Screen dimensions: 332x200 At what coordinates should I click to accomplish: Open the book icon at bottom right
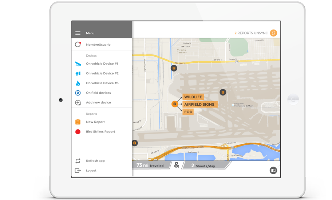point(273,171)
